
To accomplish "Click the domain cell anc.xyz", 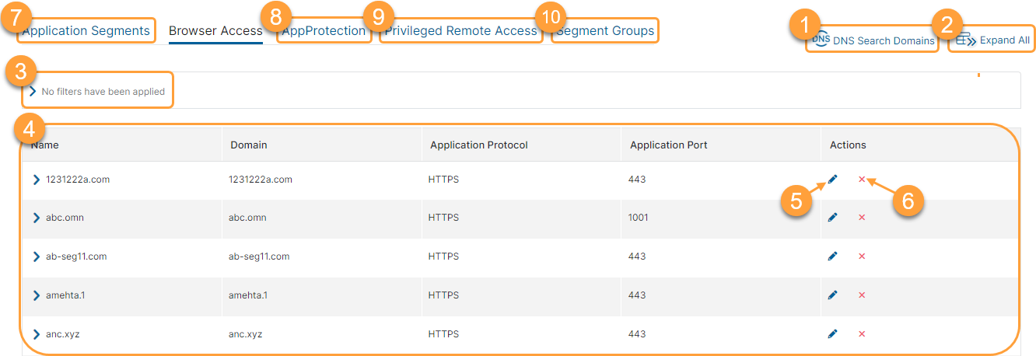I will pyautogui.click(x=246, y=334).
